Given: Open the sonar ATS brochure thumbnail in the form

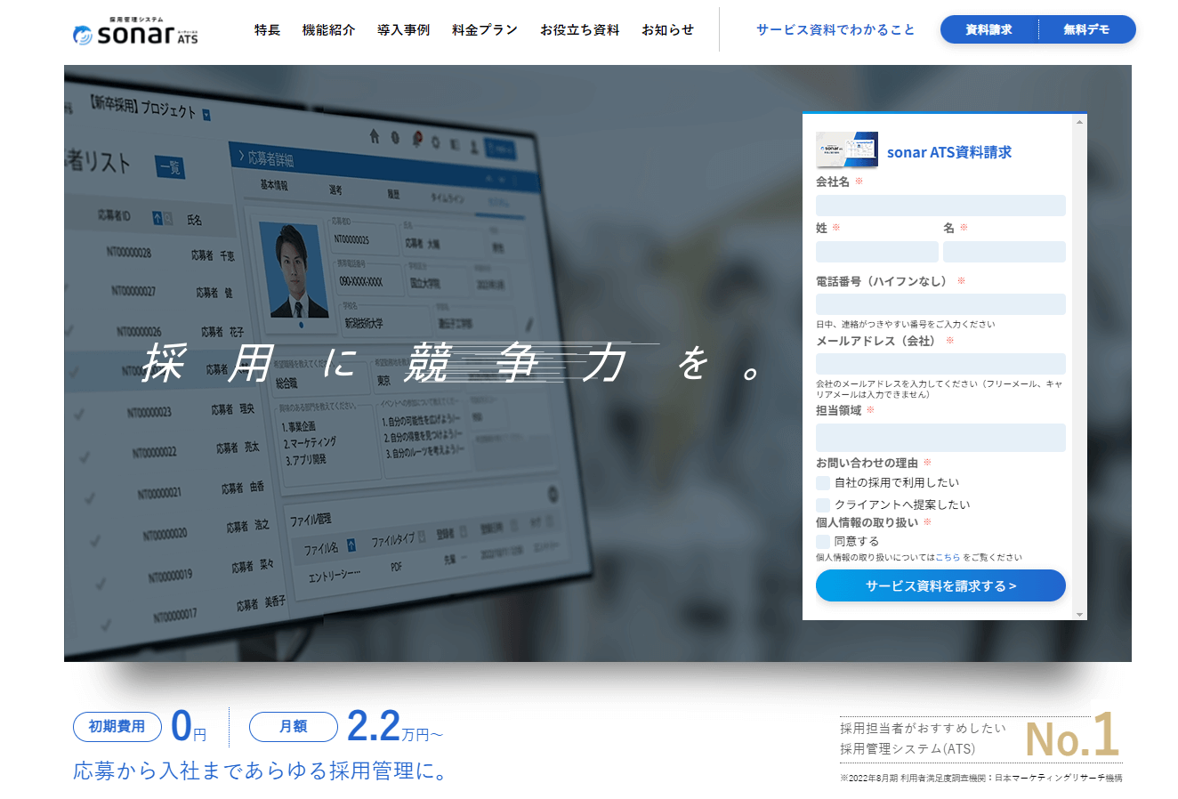Looking at the screenshot, I should (x=845, y=150).
